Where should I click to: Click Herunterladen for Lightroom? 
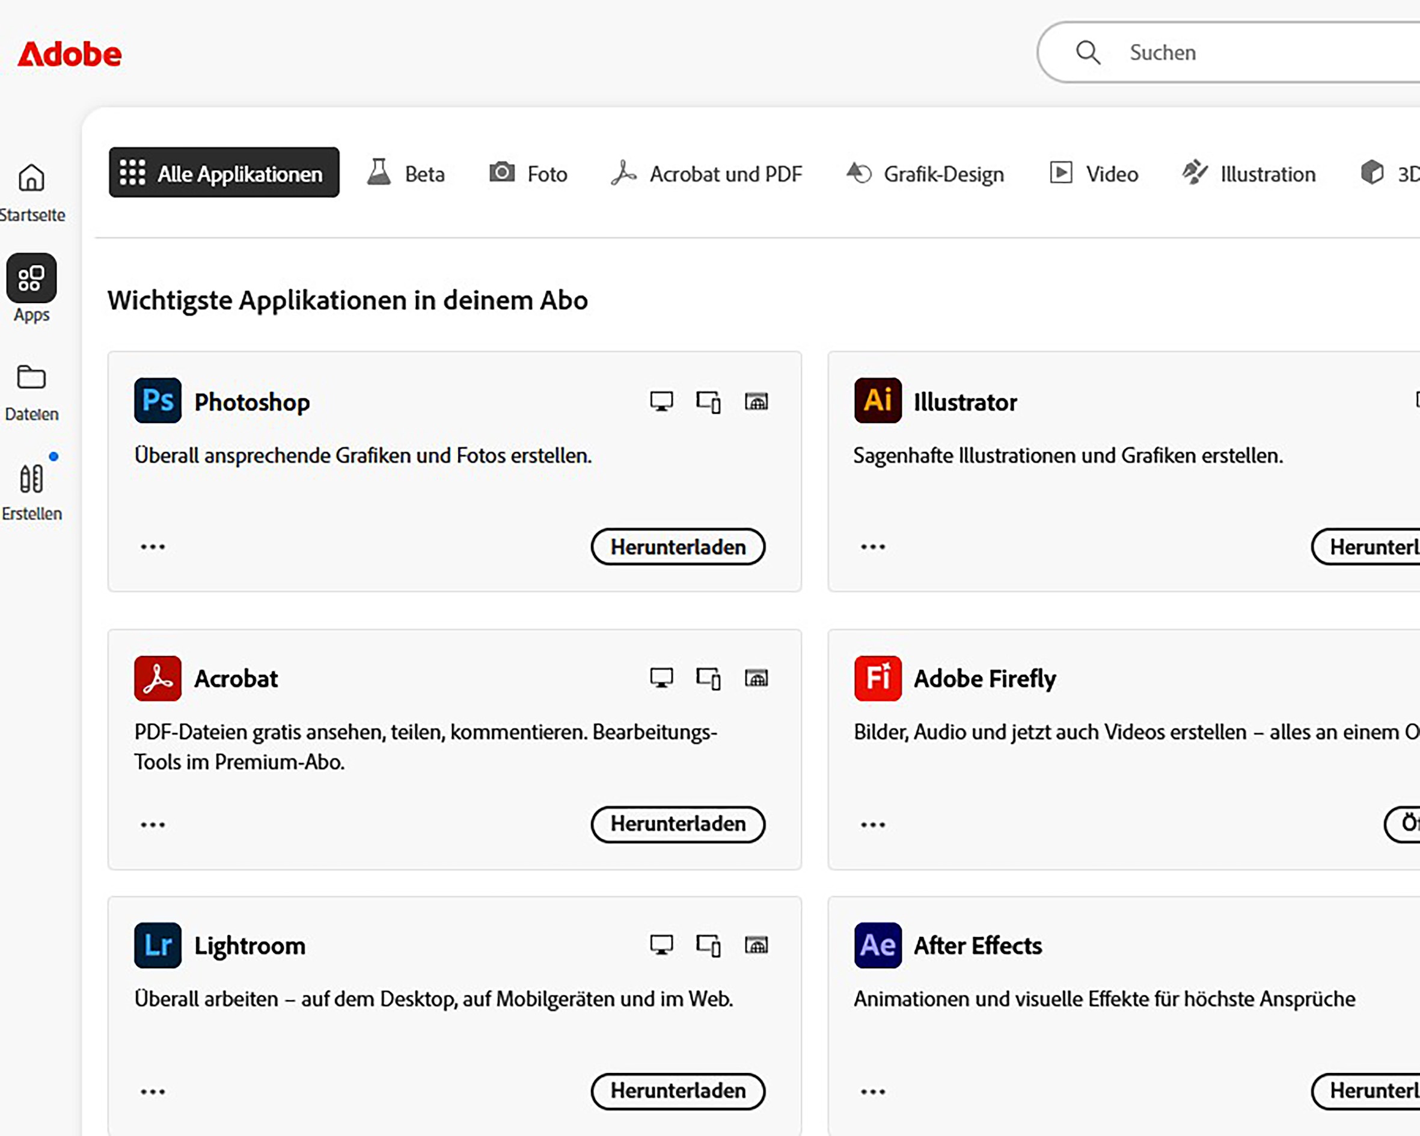click(x=678, y=1091)
